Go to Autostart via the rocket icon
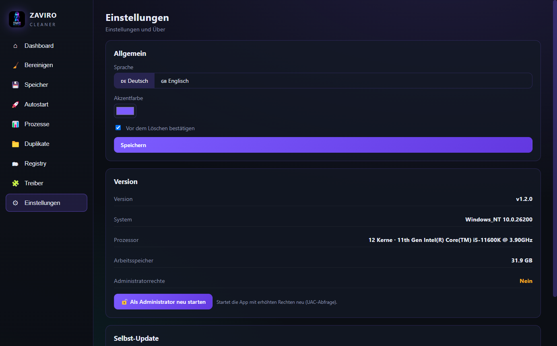This screenshot has height=346, width=557. point(15,104)
